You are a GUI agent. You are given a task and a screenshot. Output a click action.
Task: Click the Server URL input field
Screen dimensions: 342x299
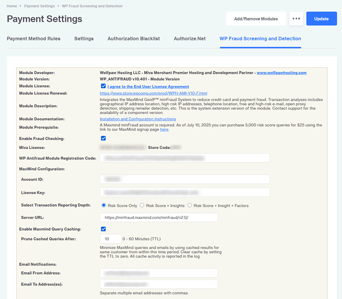click(x=159, y=218)
